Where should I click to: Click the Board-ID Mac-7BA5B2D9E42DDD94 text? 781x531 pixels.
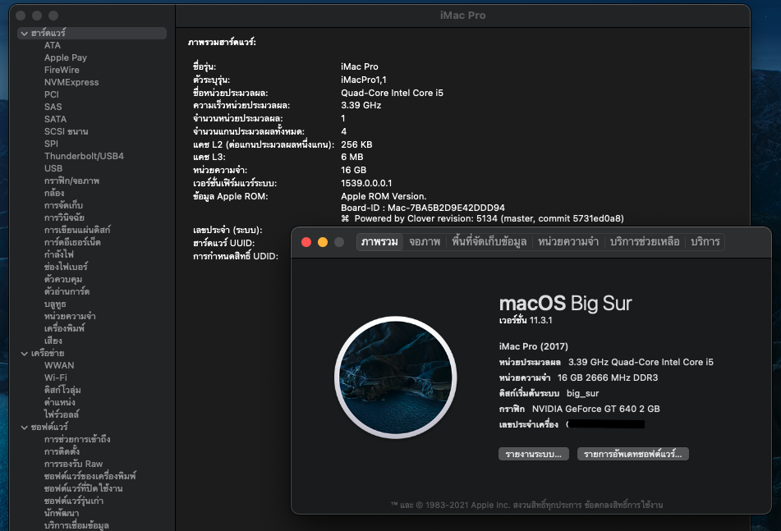click(x=423, y=208)
